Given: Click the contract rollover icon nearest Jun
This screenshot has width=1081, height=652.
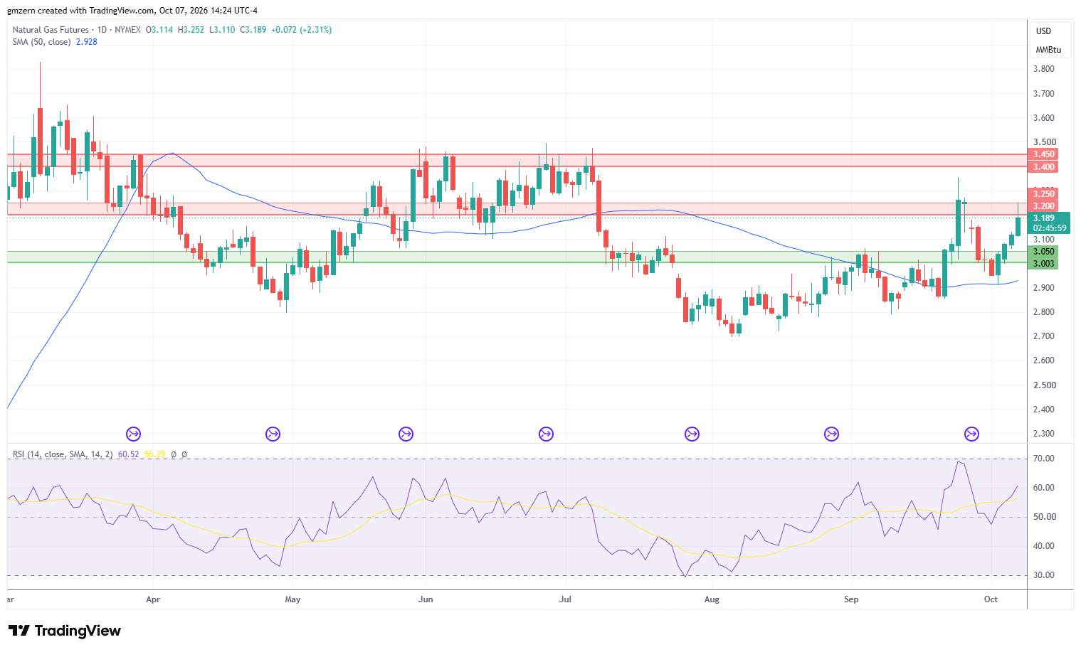Looking at the screenshot, I should [406, 434].
